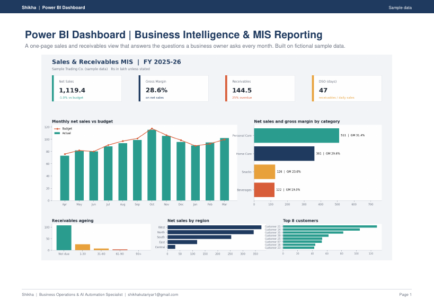Click 'receivables / daily sales' caption on DSO card
This screenshot has height=307, width=434.
pos(336,98)
